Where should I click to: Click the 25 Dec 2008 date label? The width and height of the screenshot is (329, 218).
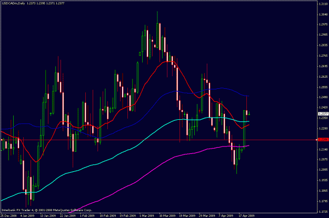(8, 216)
